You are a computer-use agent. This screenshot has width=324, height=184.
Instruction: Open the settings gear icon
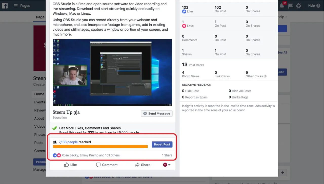[299, 6]
